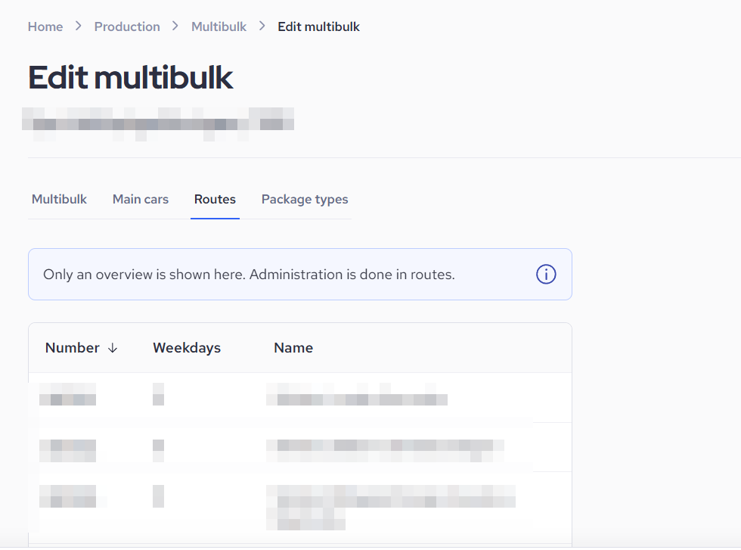
Task: Click the Edit multibulk page heading
Action: point(131,78)
